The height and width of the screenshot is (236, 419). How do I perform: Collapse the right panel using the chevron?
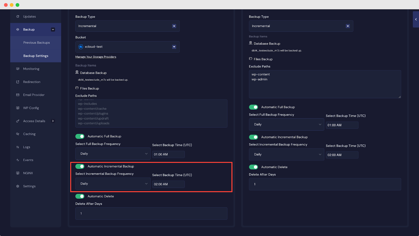pyautogui.click(x=416, y=19)
